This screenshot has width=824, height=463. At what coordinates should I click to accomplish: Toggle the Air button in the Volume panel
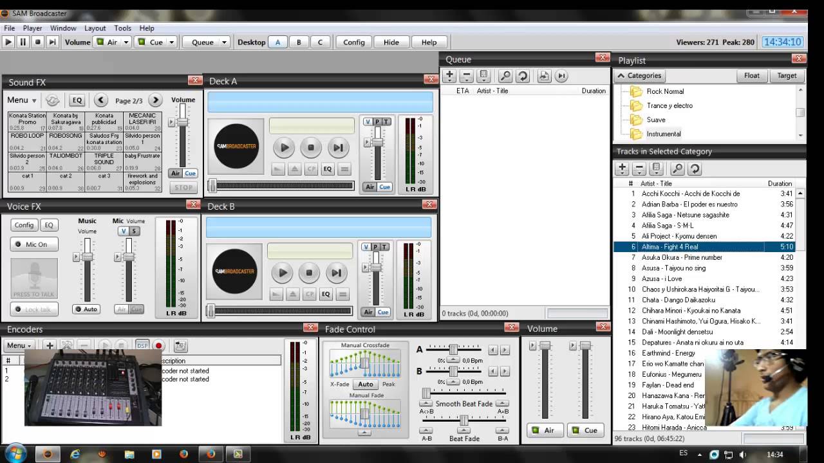[543, 430]
